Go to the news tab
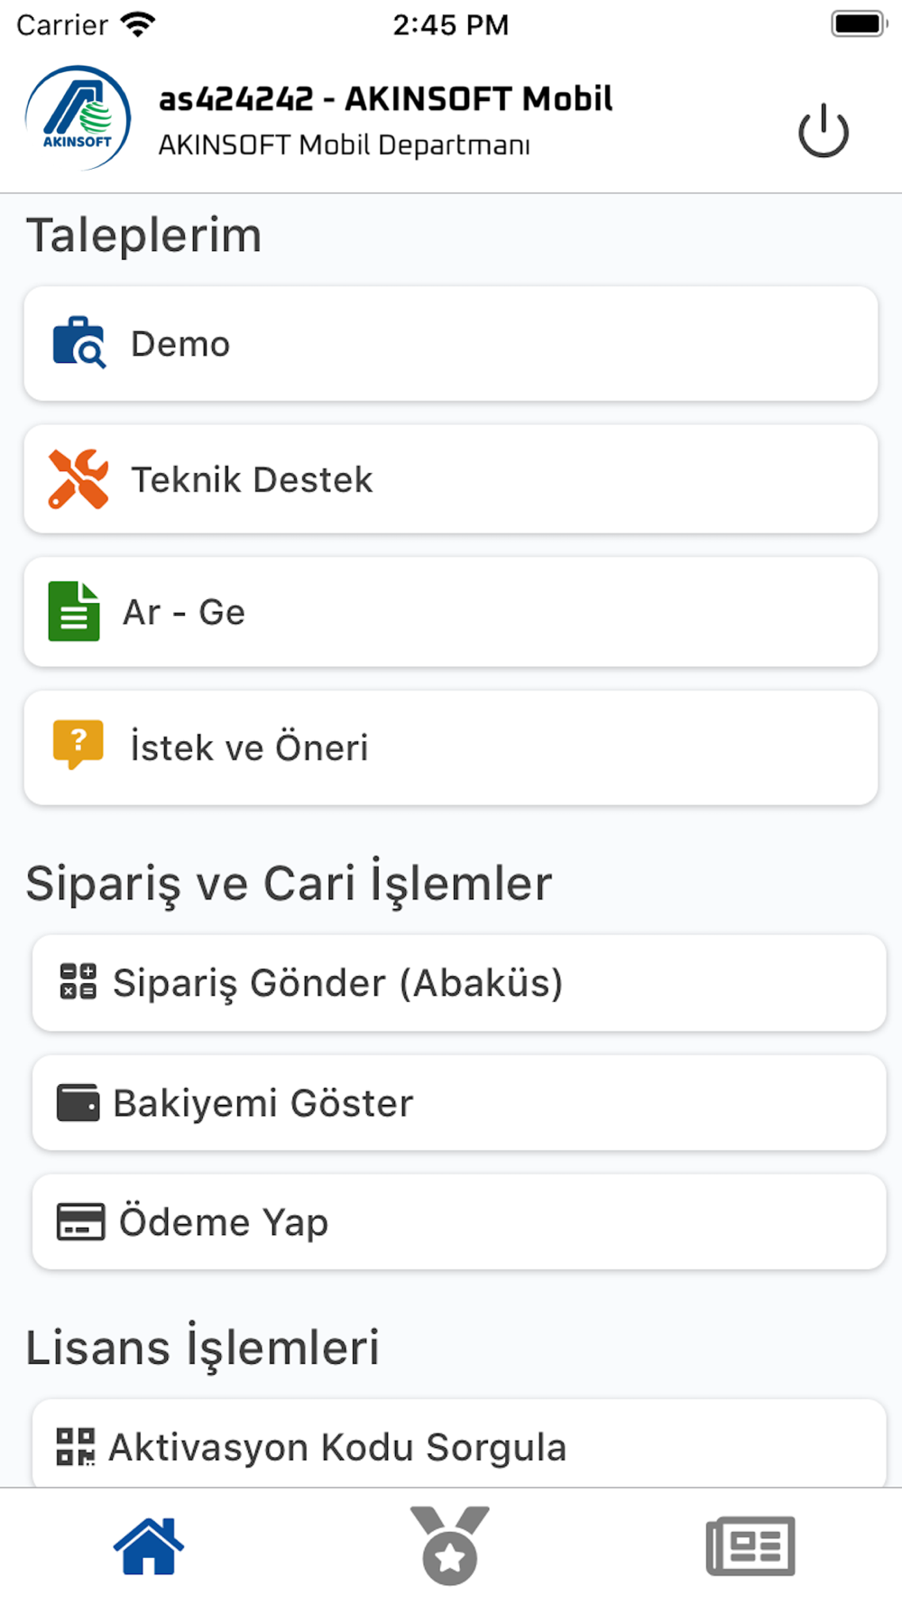Viewport: 902px width, 1605px height. click(750, 1545)
